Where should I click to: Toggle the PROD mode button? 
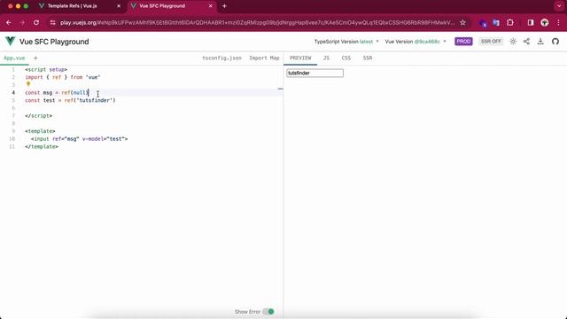coord(463,42)
